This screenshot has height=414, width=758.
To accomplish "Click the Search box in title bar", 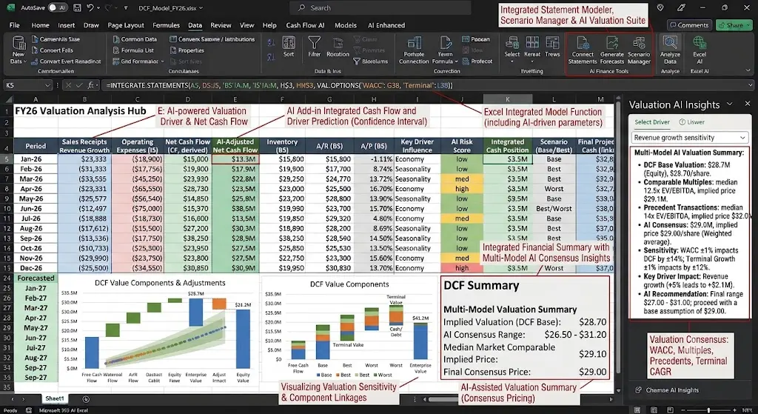I will tap(380, 7).
